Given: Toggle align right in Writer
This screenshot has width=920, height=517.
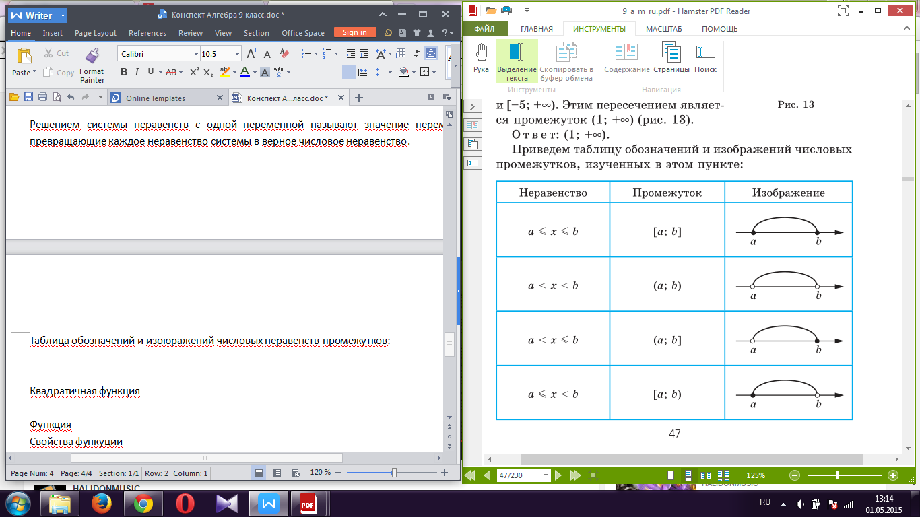Looking at the screenshot, I should click(x=334, y=72).
